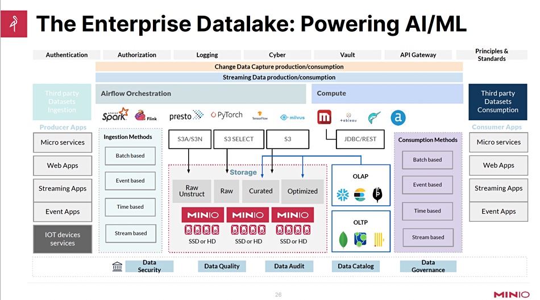Click the Data Quality label
The image size is (540, 300).
[x=222, y=267]
